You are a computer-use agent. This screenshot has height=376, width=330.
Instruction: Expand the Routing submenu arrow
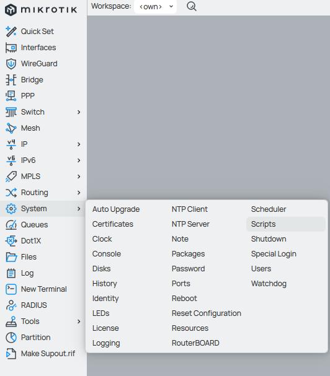pyautogui.click(x=79, y=192)
